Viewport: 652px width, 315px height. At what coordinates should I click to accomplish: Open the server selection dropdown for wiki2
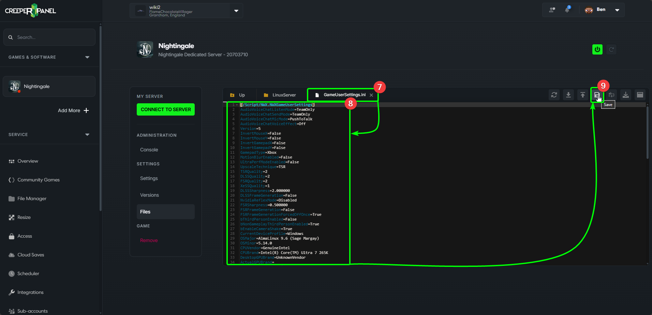[x=236, y=11]
